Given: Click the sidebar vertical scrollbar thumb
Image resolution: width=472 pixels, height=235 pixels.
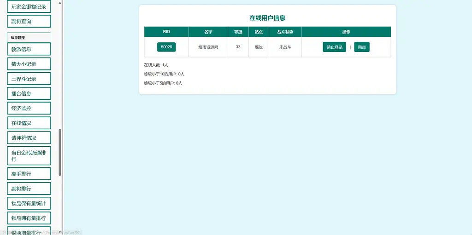Looking at the screenshot, I should click(x=60, y=152).
